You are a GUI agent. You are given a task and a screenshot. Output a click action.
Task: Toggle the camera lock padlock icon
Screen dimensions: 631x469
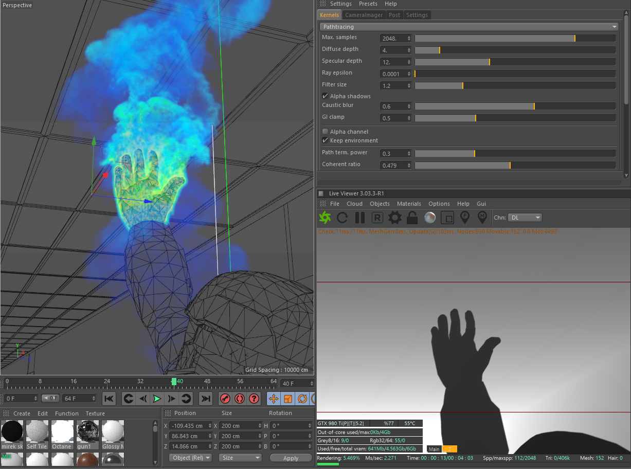(412, 218)
